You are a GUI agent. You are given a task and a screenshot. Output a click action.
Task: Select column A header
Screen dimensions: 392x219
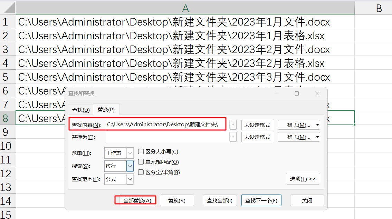(185, 8)
